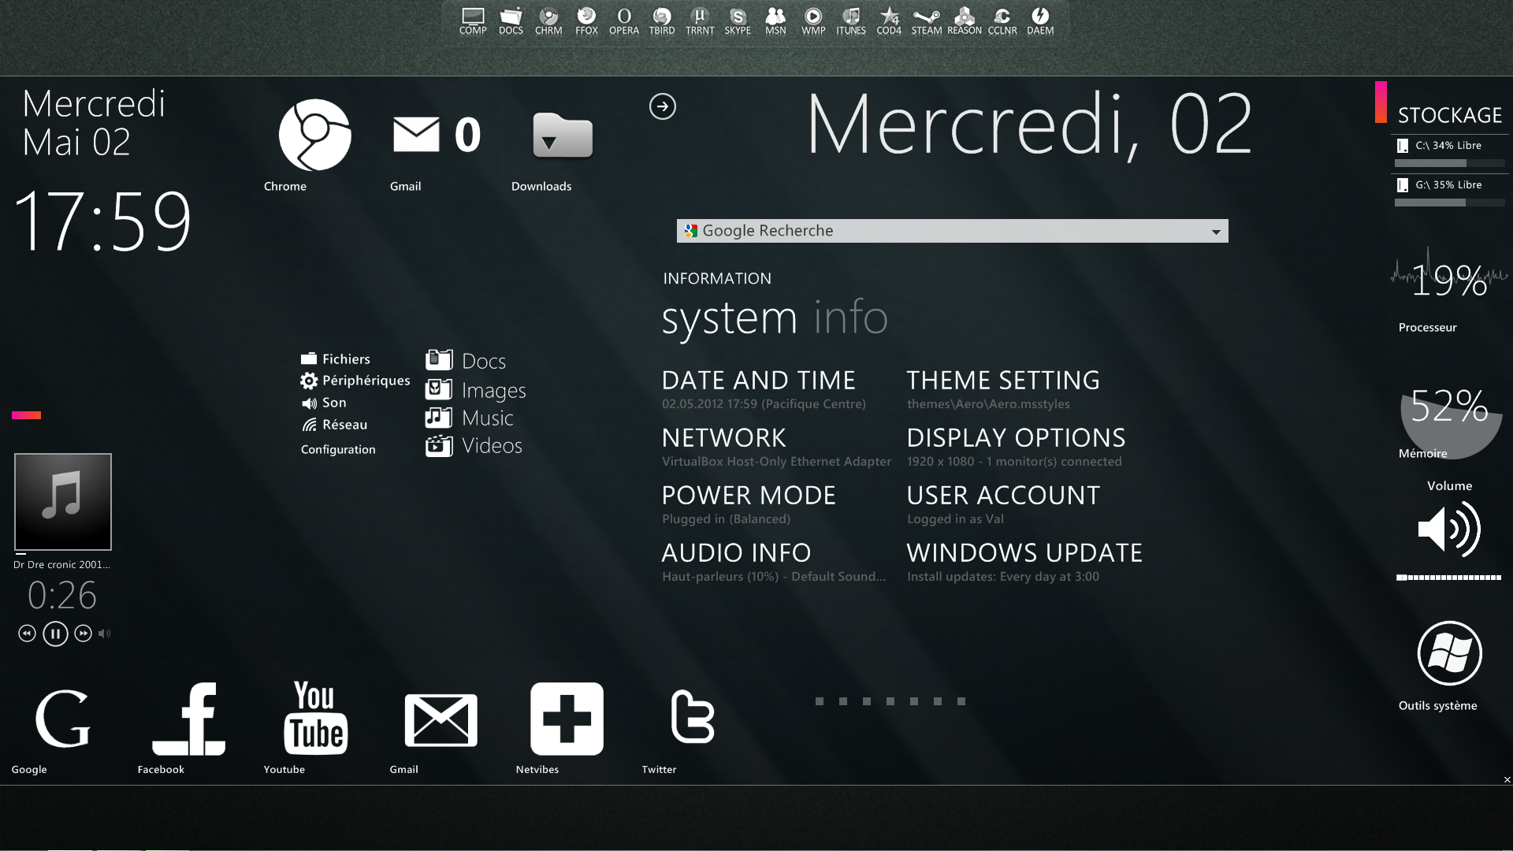The image size is (1513, 851).
Task: Launch ITUNES dock icon
Action: (851, 21)
